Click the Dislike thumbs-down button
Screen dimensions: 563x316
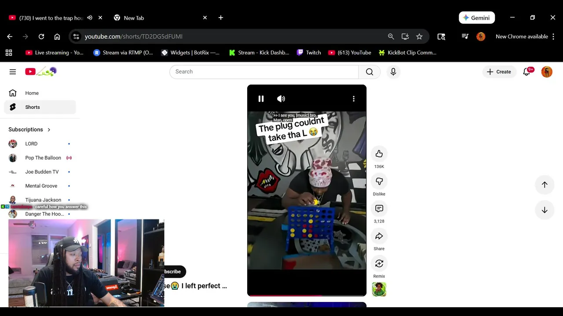[379, 181]
